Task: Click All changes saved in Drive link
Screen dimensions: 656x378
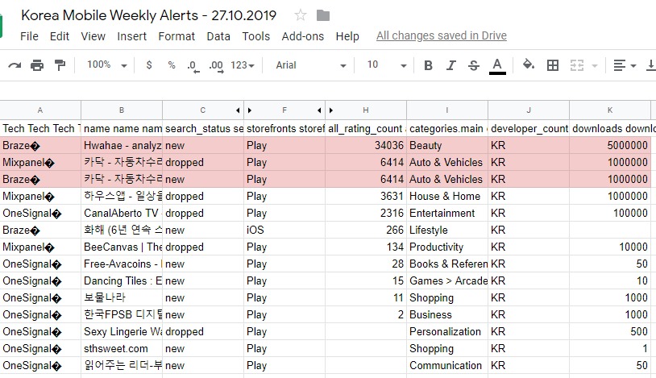Action: pyautogui.click(x=441, y=36)
